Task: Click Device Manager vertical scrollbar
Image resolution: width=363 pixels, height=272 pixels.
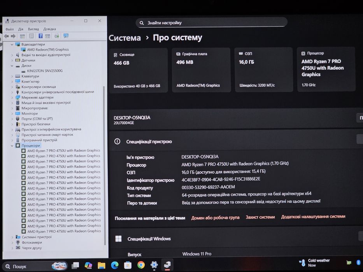Action: tap(104, 166)
